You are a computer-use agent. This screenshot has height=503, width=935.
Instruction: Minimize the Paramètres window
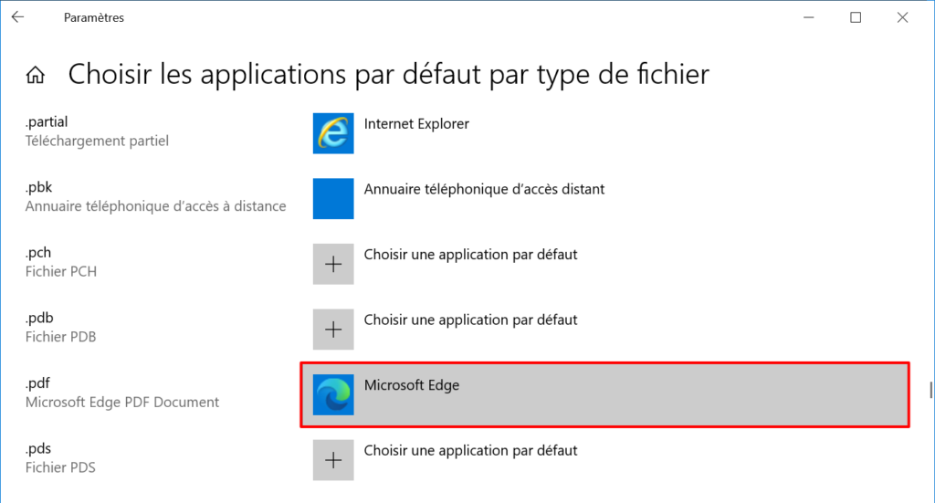click(x=809, y=17)
